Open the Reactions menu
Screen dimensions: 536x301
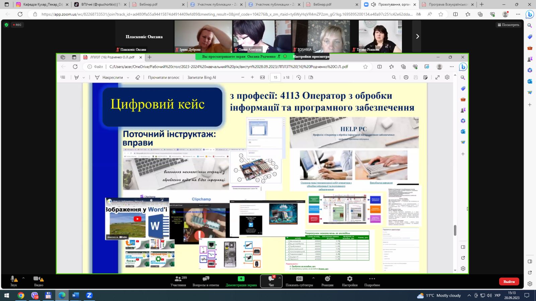pos(327,281)
